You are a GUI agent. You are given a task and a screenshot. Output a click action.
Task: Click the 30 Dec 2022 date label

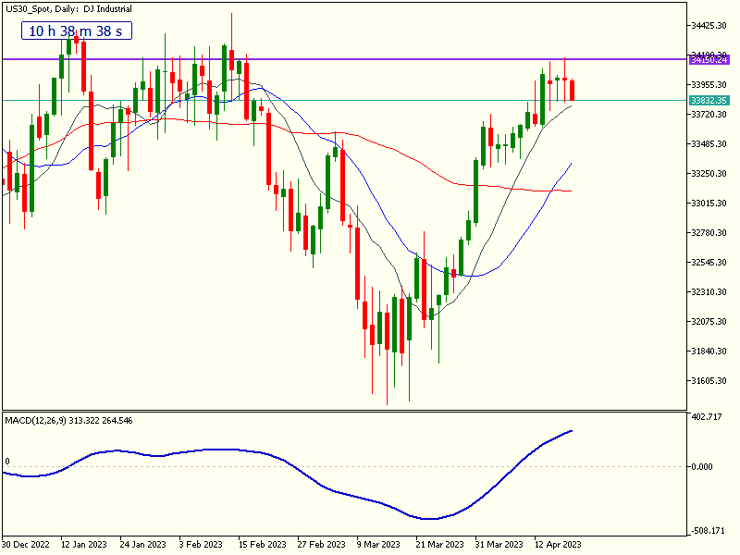click(25, 545)
